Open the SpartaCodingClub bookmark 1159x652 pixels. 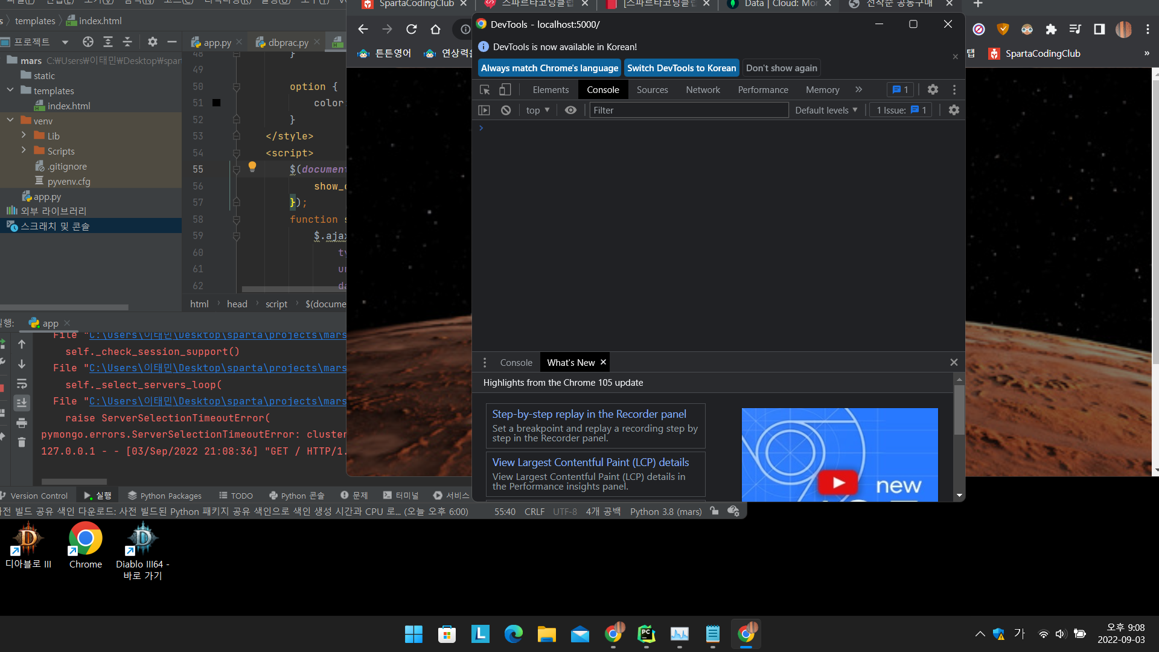tap(1034, 54)
